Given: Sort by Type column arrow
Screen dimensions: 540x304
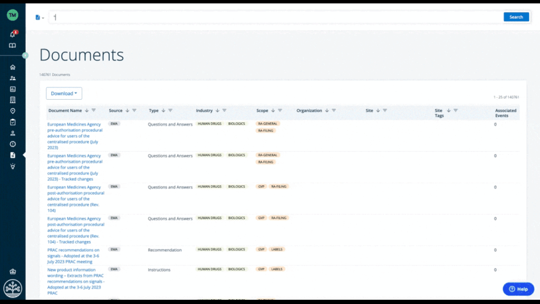Looking at the screenshot, I should pos(163,111).
